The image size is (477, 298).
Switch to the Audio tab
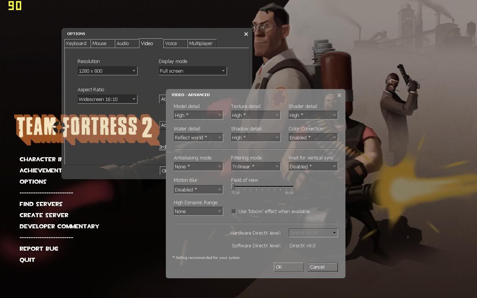coord(126,44)
